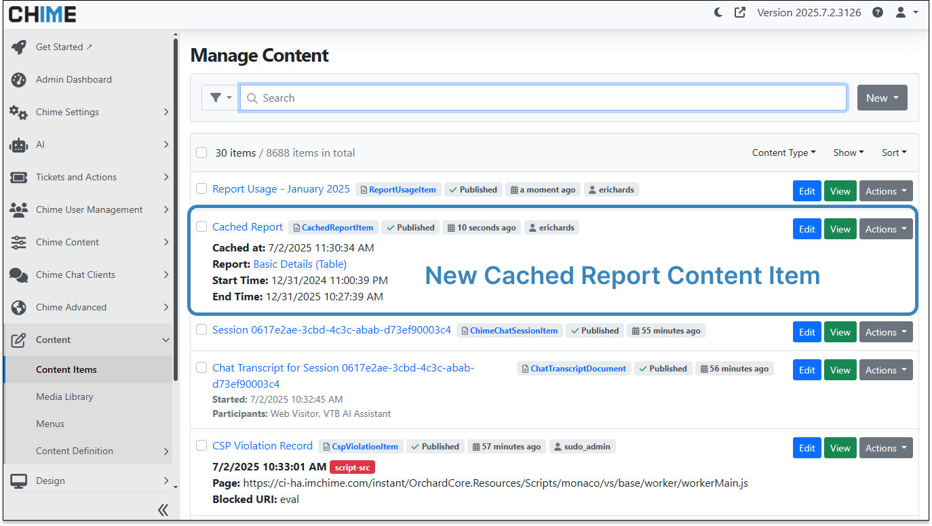Click the Admin Dashboard gauge icon

click(x=19, y=79)
